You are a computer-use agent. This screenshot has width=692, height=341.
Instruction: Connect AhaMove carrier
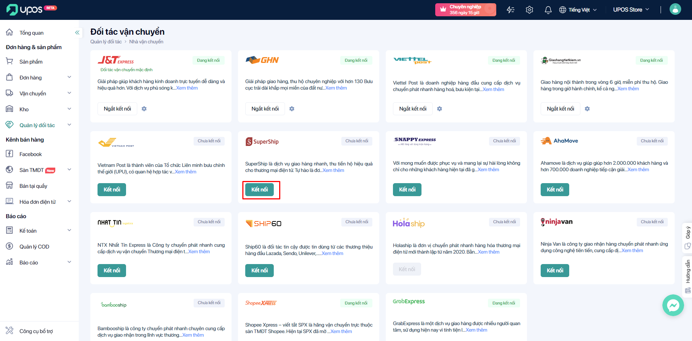(x=554, y=190)
